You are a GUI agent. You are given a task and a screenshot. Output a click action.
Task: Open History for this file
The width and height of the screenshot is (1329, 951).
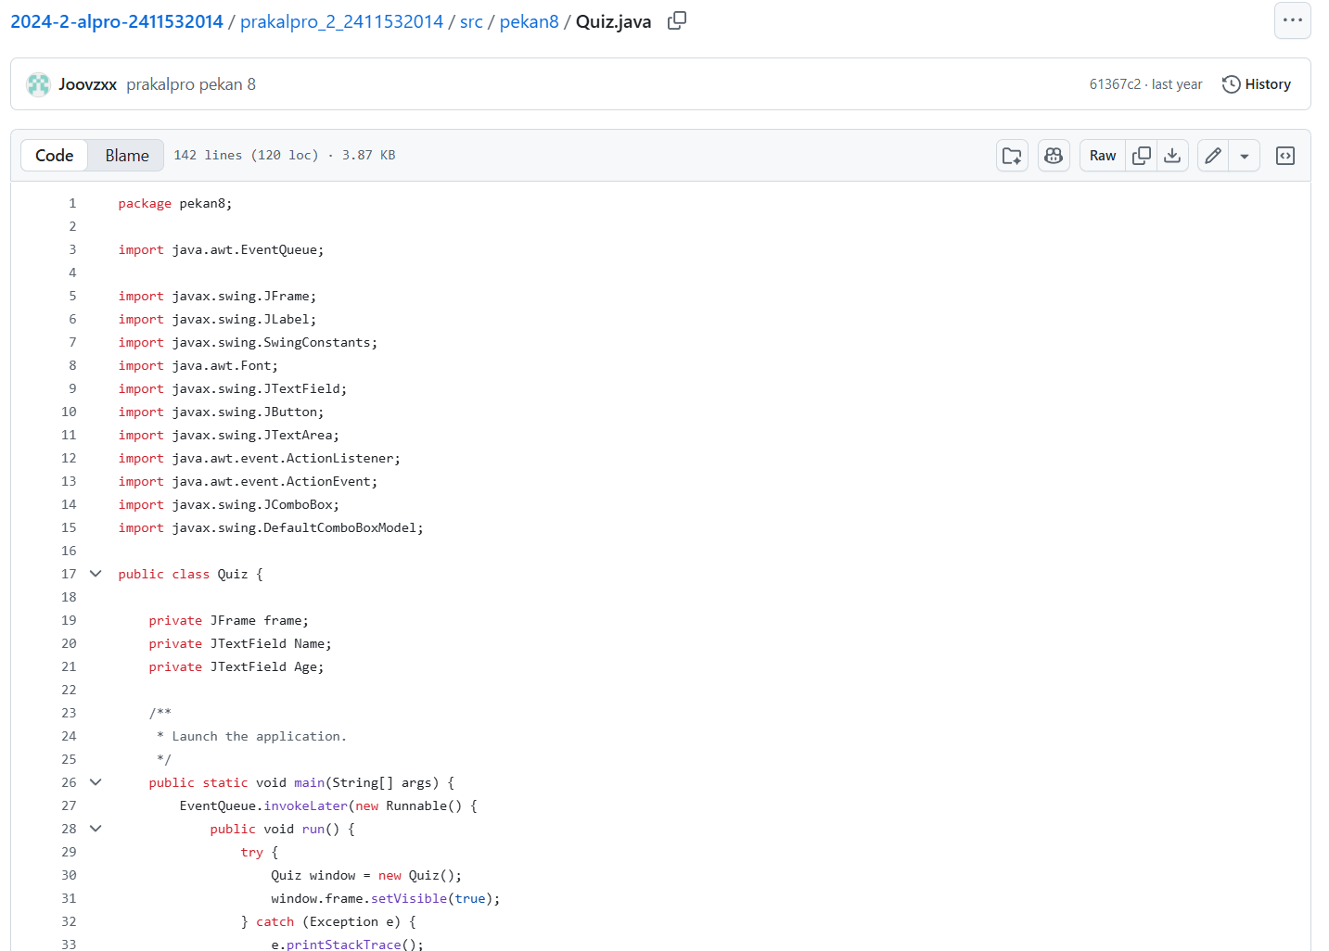click(1257, 84)
